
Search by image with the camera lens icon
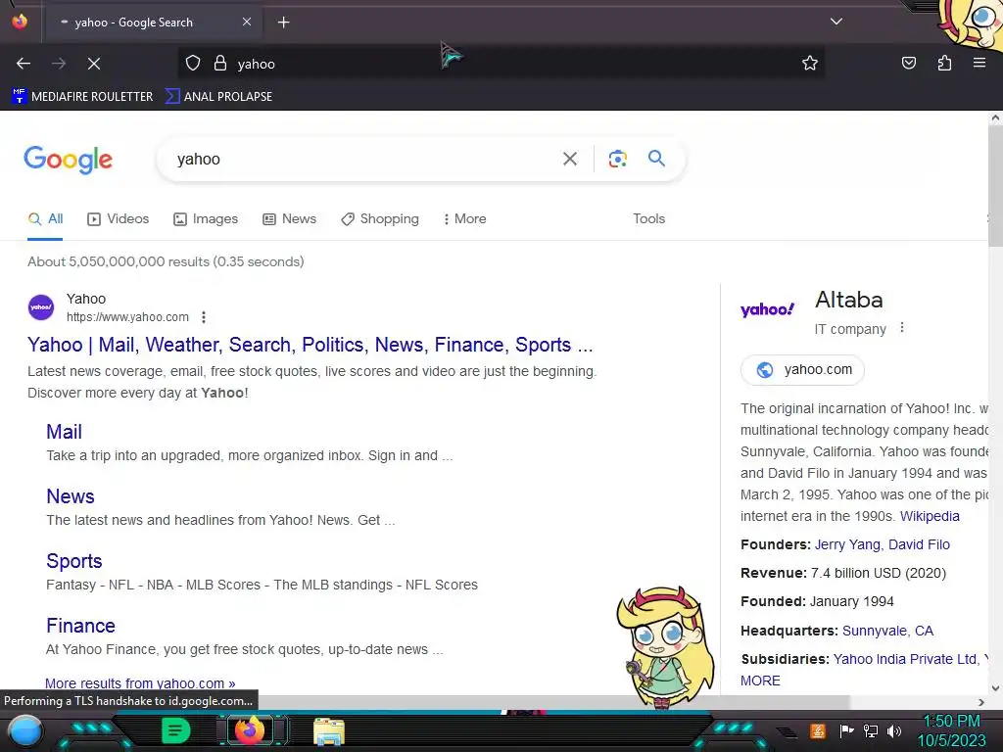pos(617,159)
